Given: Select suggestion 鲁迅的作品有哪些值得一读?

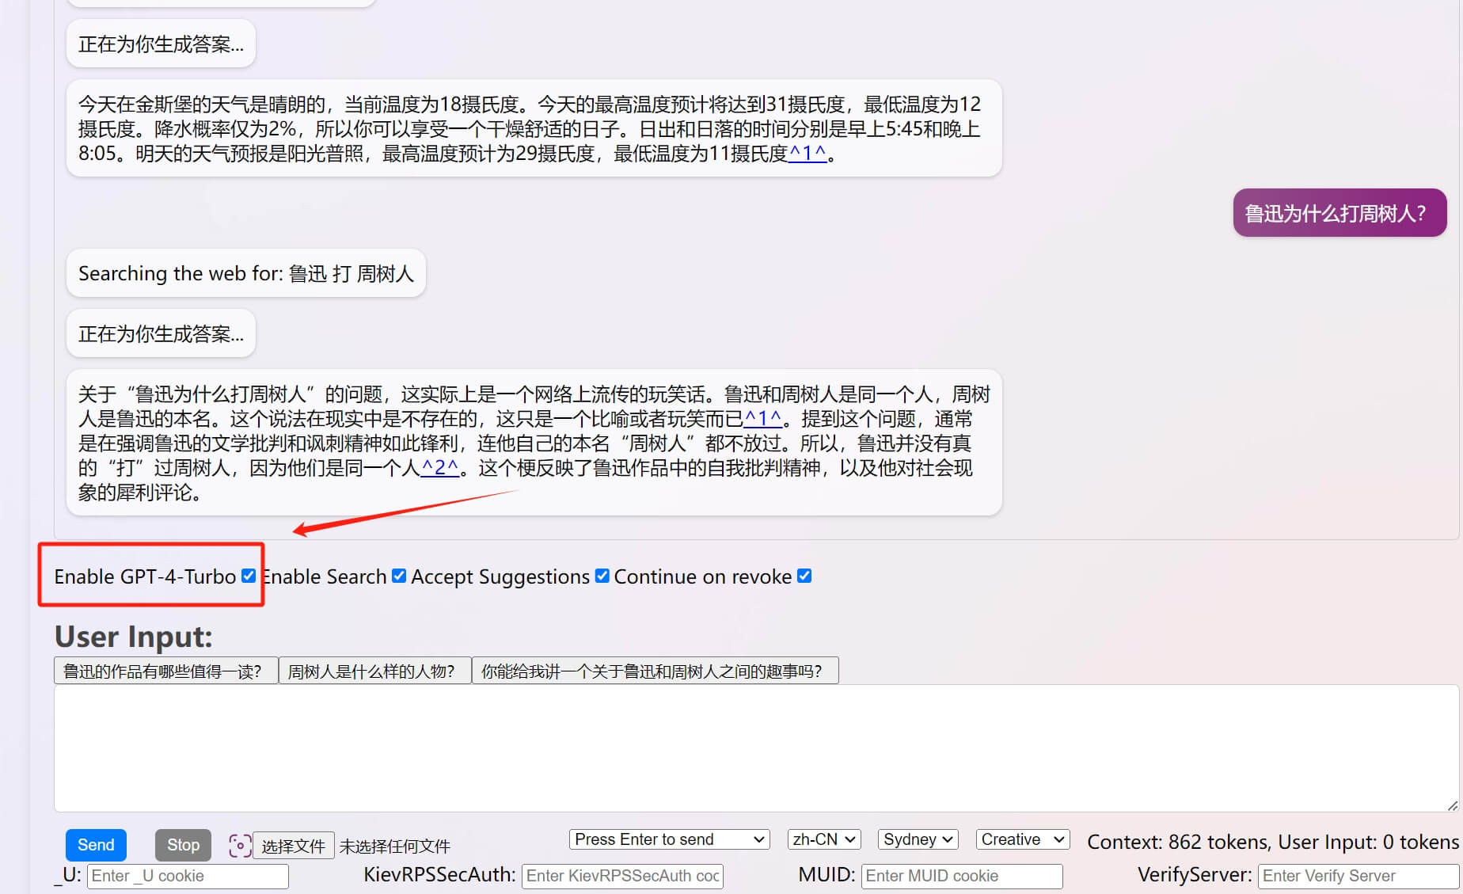Looking at the screenshot, I should [165, 671].
